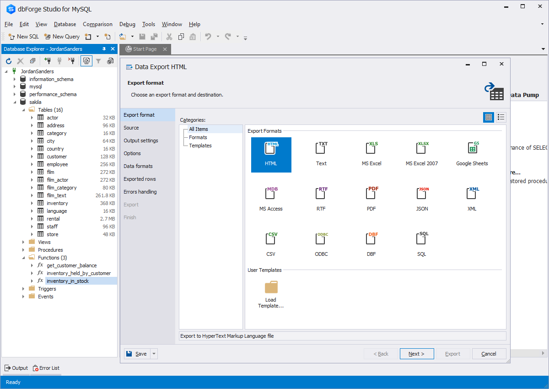Expand the performance_schema database node
This screenshot has height=389, width=549.
tap(14, 94)
